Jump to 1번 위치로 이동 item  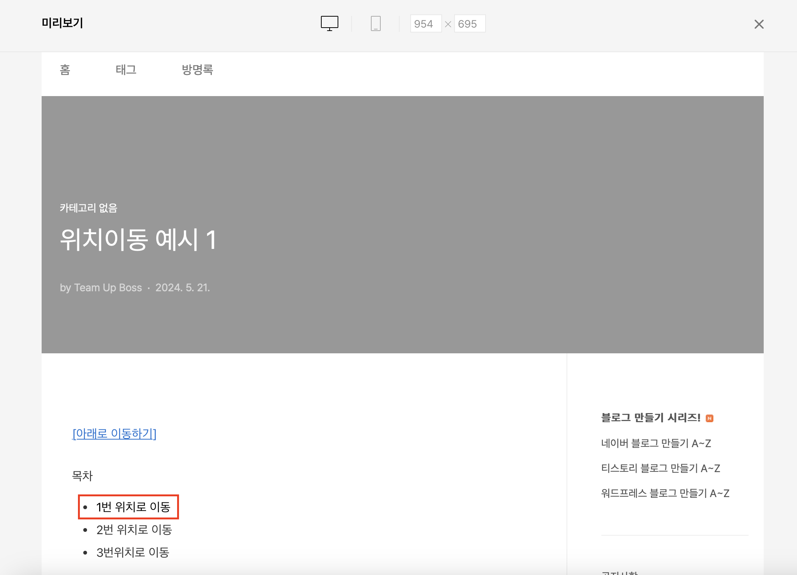click(x=133, y=507)
